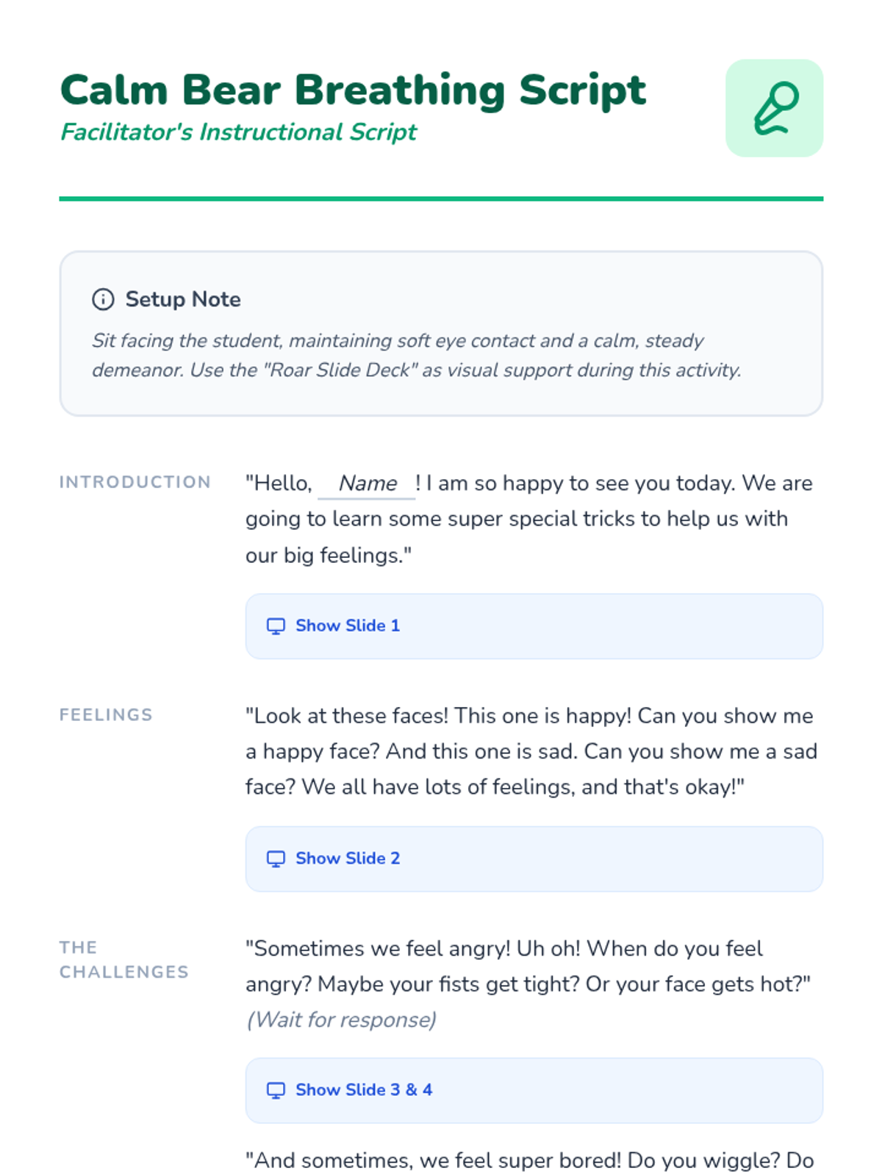Click the (Wait for response) cue text
This screenshot has width=882, height=1176.
tap(341, 1020)
